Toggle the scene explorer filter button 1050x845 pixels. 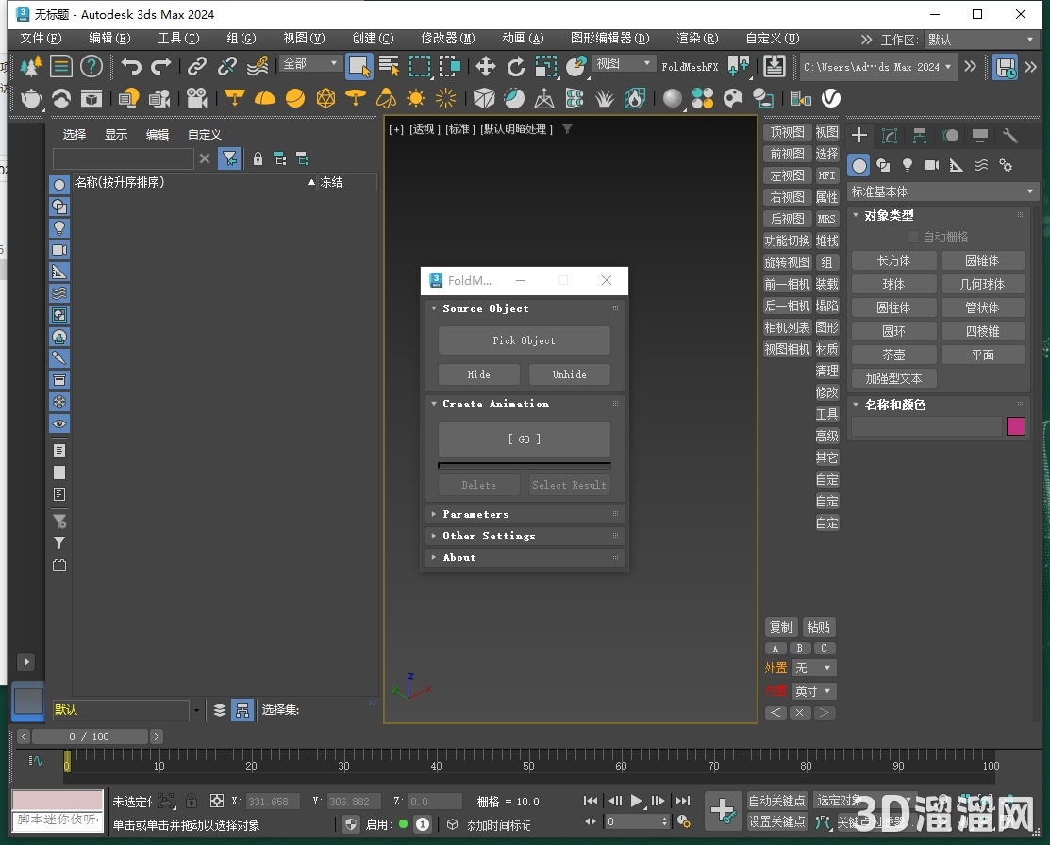coord(229,158)
